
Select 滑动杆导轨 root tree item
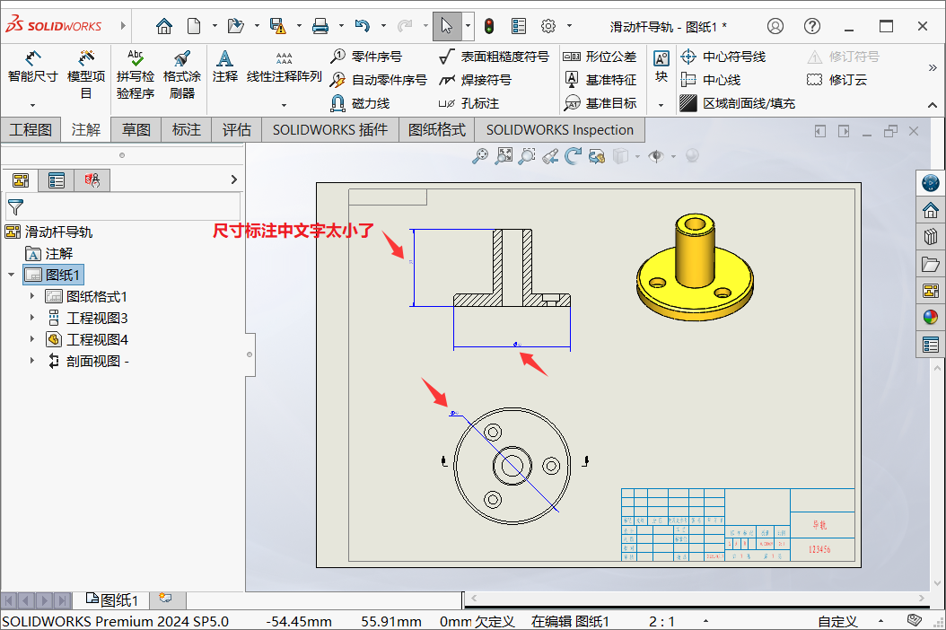coord(48,232)
